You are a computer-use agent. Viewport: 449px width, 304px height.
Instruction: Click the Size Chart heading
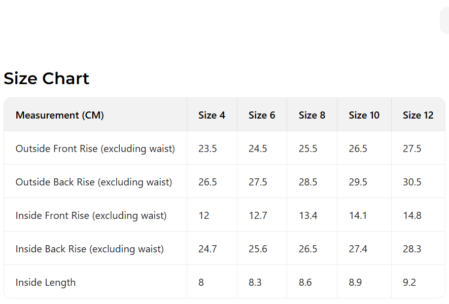point(47,79)
